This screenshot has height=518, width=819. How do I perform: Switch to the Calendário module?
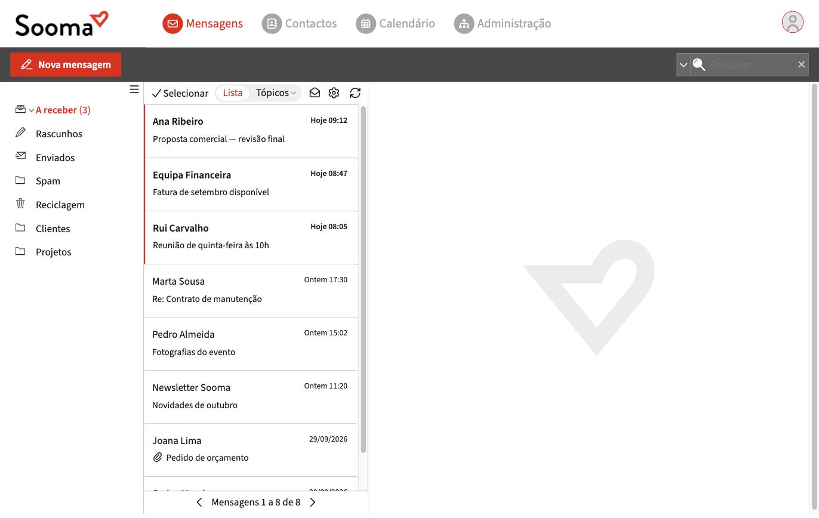tap(395, 23)
